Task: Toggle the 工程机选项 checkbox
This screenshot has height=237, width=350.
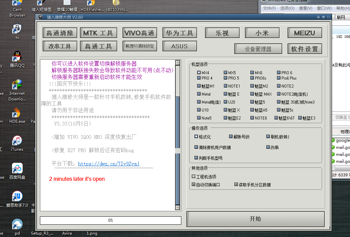Action: pos(194,176)
